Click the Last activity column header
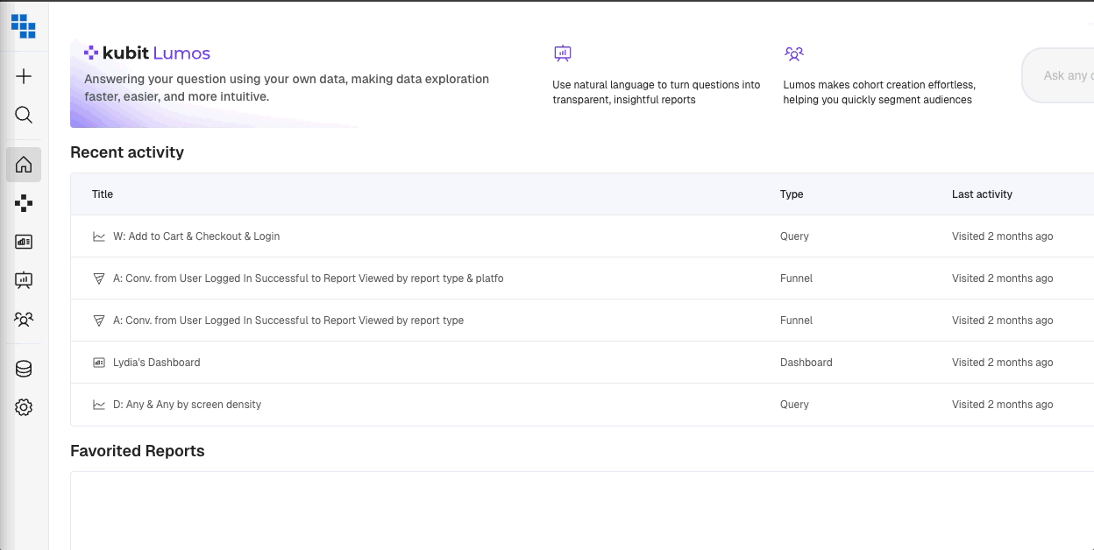The width and height of the screenshot is (1094, 550). tap(982, 194)
